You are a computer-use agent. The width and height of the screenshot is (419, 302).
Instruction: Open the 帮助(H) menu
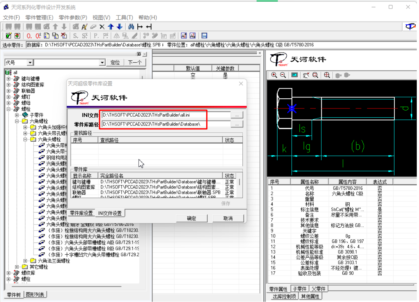coord(148,17)
